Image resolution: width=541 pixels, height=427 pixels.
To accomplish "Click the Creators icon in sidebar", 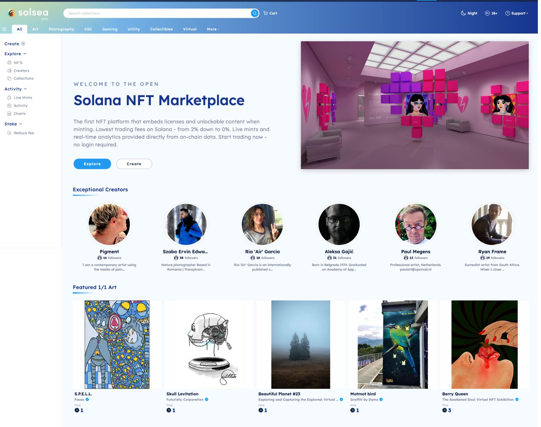I will click(9, 71).
